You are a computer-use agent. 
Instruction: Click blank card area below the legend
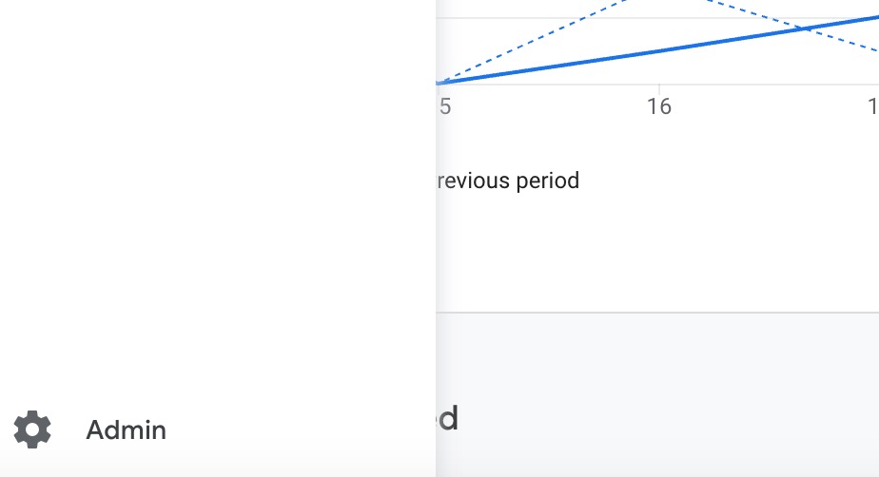(657, 252)
